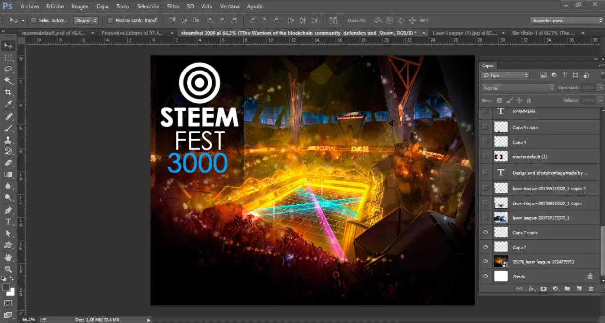The height and width of the screenshot is (323, 605).
Task: Swap foreground and background colors
Action: [x=12, y=279]
